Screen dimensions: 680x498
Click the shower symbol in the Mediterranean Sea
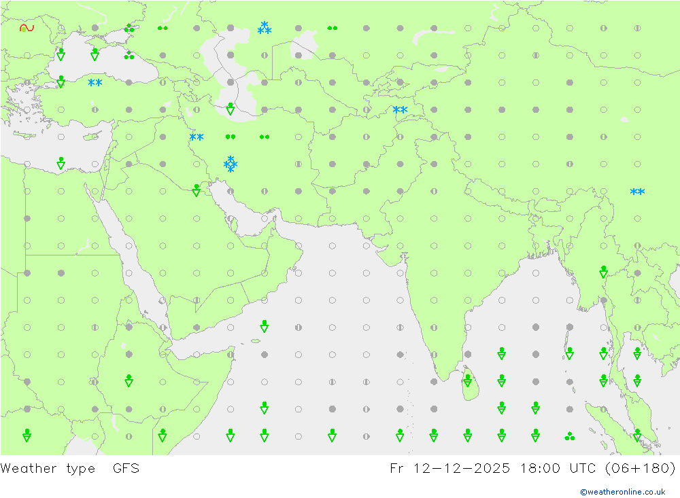pyautogui.click(x=61, y=163)
